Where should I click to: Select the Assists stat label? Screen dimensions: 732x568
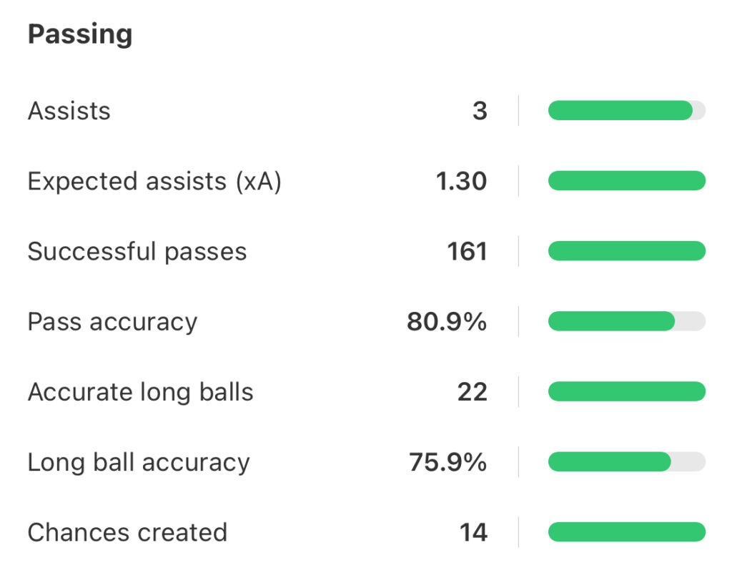[x=69, y=111]
